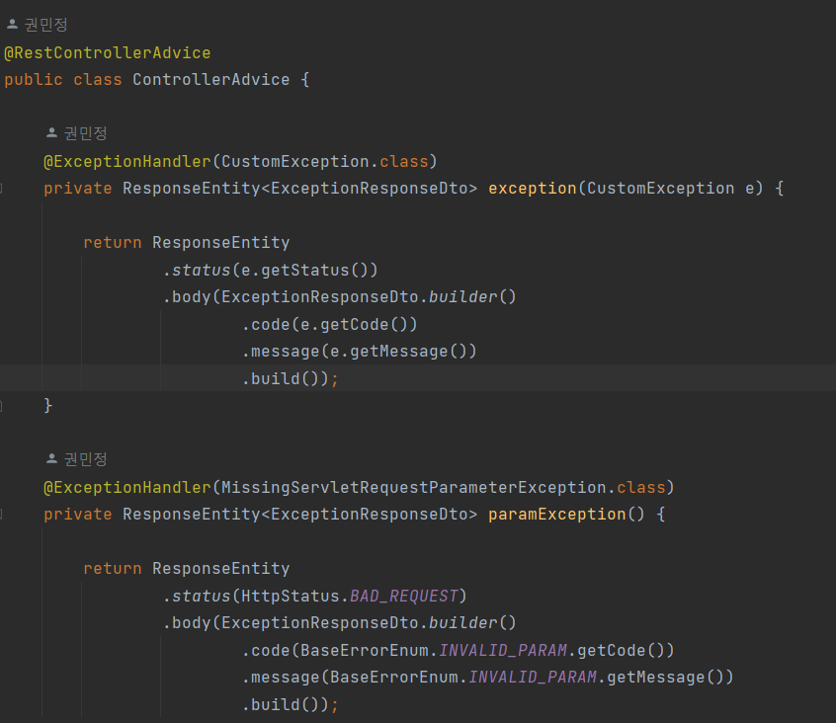Viewport: 836px width, 723px height.
Task: Click @ExceptionHandler on the MissingServletRequestParameterException line
Action: click(x=127, y=488)
